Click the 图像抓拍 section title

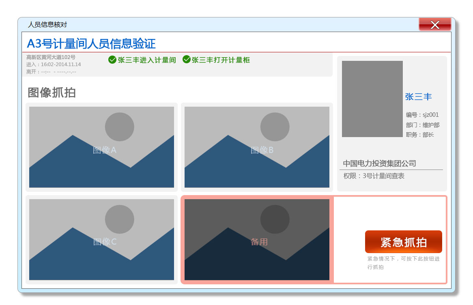(52, 92)
